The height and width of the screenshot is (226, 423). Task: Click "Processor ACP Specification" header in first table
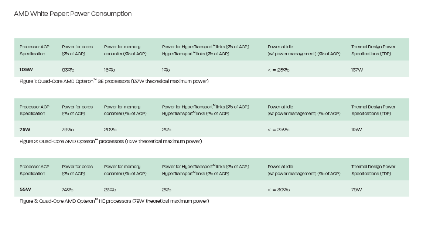coord(34,50)
